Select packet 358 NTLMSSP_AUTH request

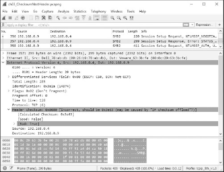point(109,46)
